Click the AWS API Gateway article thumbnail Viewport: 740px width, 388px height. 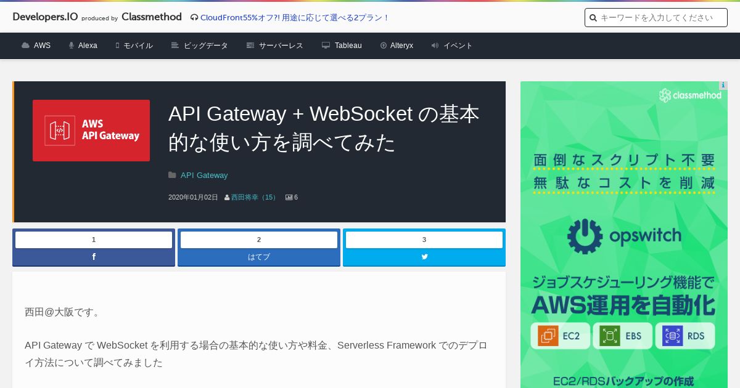coord(91,131)
